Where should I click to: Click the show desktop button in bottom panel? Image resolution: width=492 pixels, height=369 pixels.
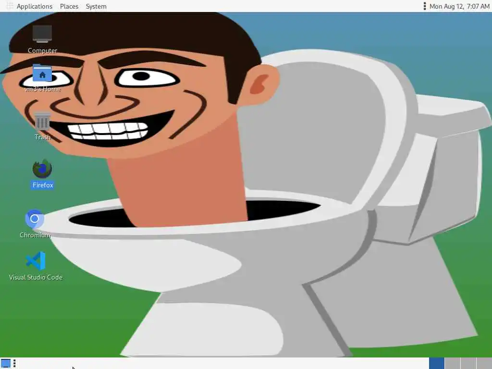point(6,363)
